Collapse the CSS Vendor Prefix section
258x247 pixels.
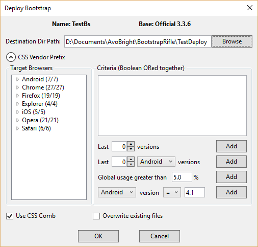(x=11, y=57)
